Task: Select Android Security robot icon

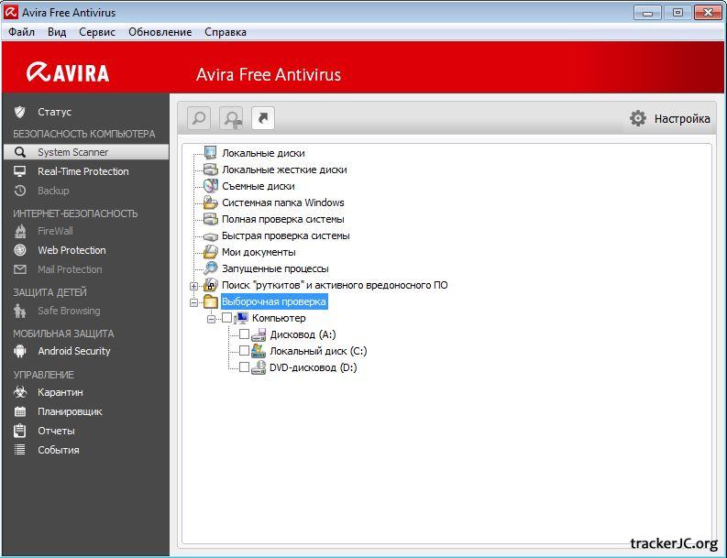Action: 20,351
